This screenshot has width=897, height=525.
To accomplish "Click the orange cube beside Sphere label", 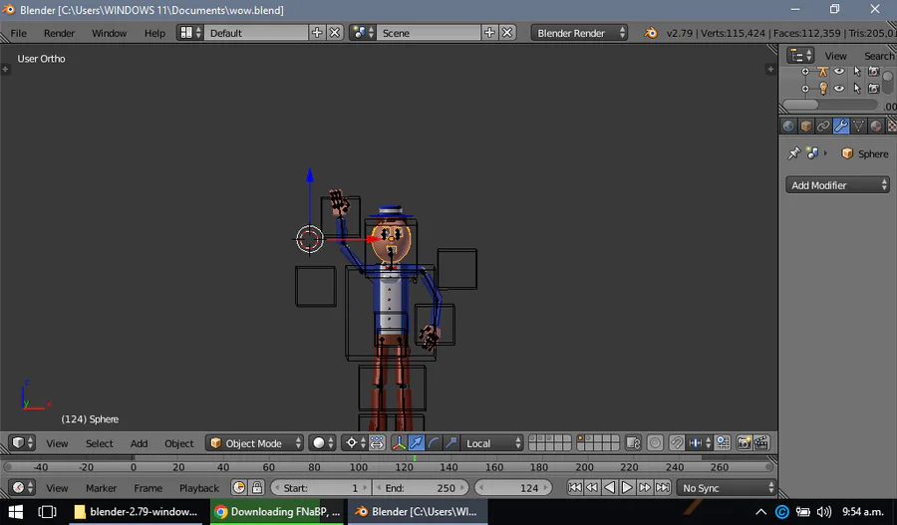I will (x=847, y=153).
